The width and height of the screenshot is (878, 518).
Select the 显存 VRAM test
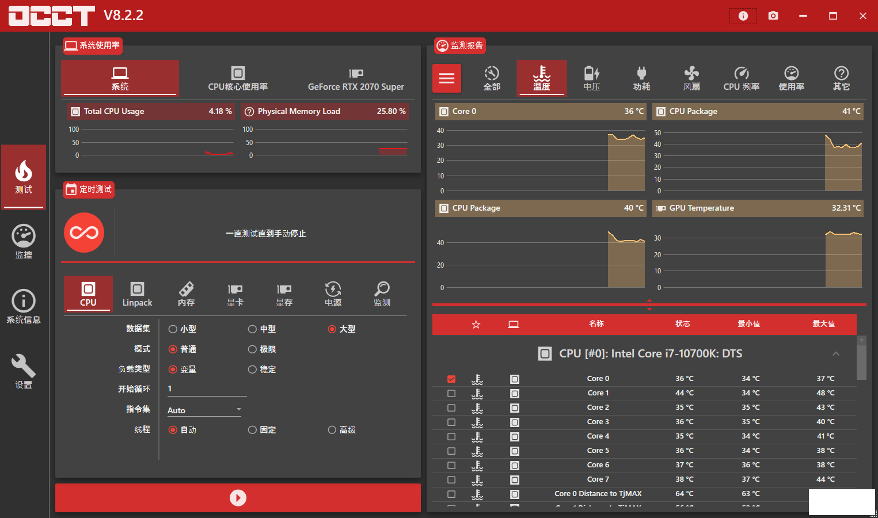284,294
